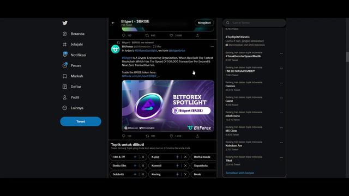
Task: Click the #BitForexSpotlight hashtag
Action: (x=146, y=51)
